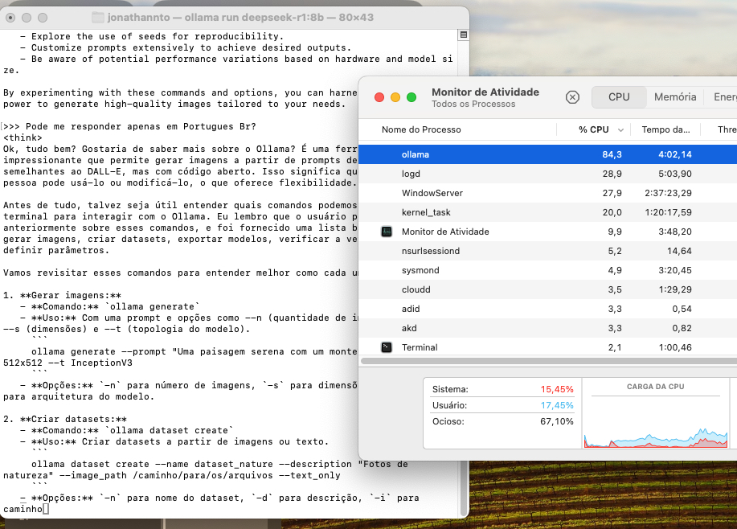This screenshot has width=737, height=529.
Task: Click the stop process X button
Action: click(572, 97)
